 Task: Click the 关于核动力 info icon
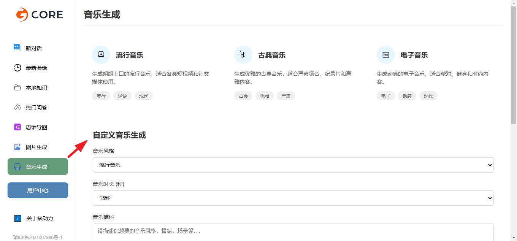17,218
